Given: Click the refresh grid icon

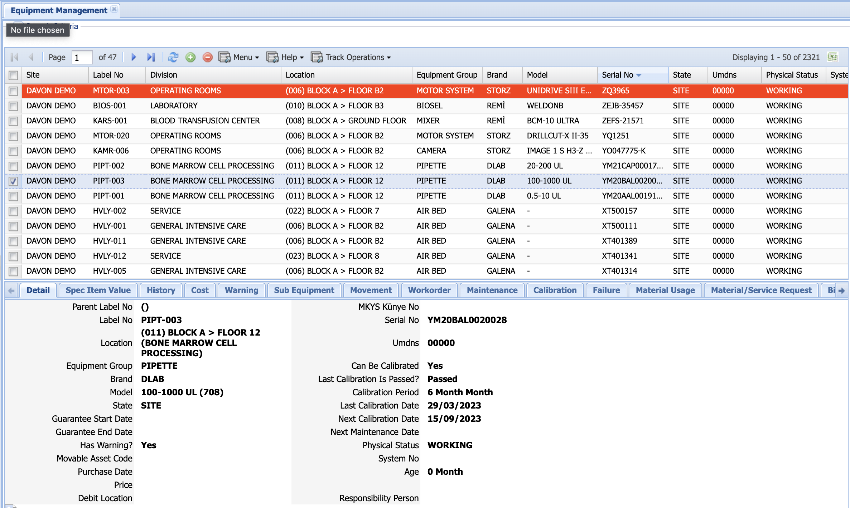Looking at the screenshot, I should click(x=173, y=57).
